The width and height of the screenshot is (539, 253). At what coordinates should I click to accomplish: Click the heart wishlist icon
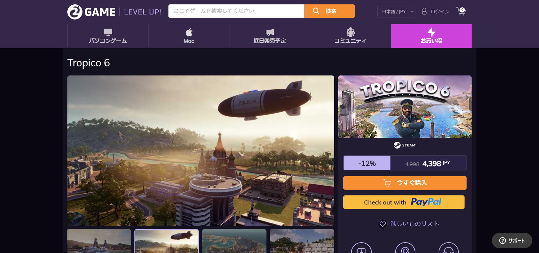click(x=383, y=224)
